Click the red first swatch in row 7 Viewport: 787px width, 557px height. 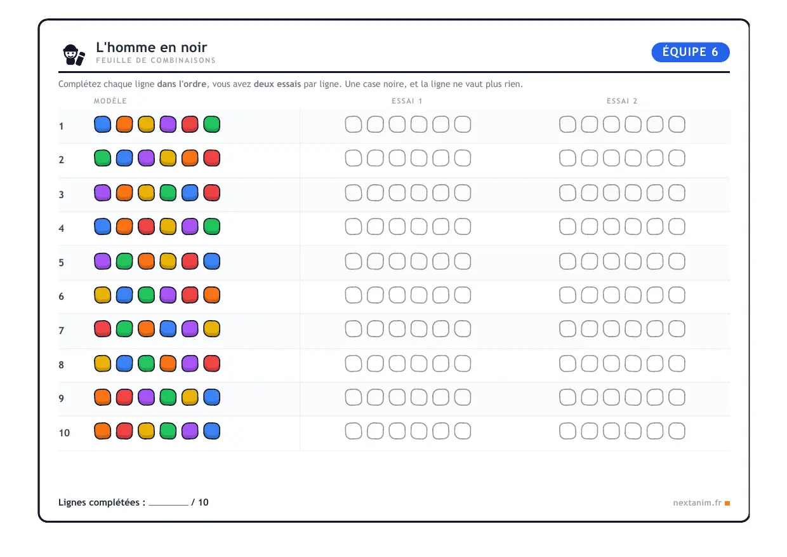coord(103,329)
